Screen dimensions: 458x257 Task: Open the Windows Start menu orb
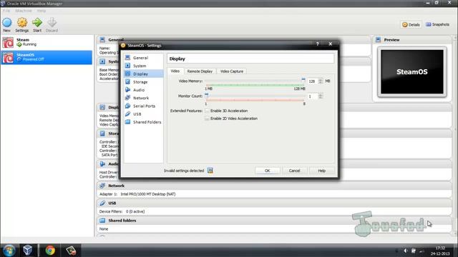point(9,251)
